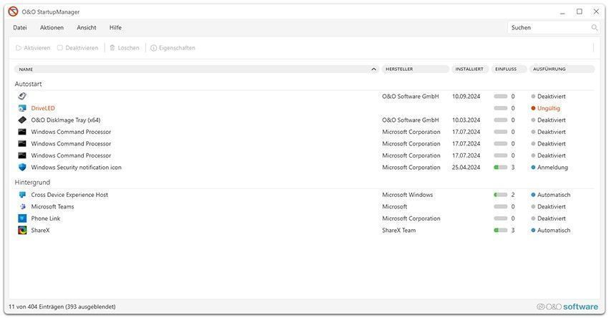Open the Datei menu
The image size is (609, 318).
(x=20, y=28)
